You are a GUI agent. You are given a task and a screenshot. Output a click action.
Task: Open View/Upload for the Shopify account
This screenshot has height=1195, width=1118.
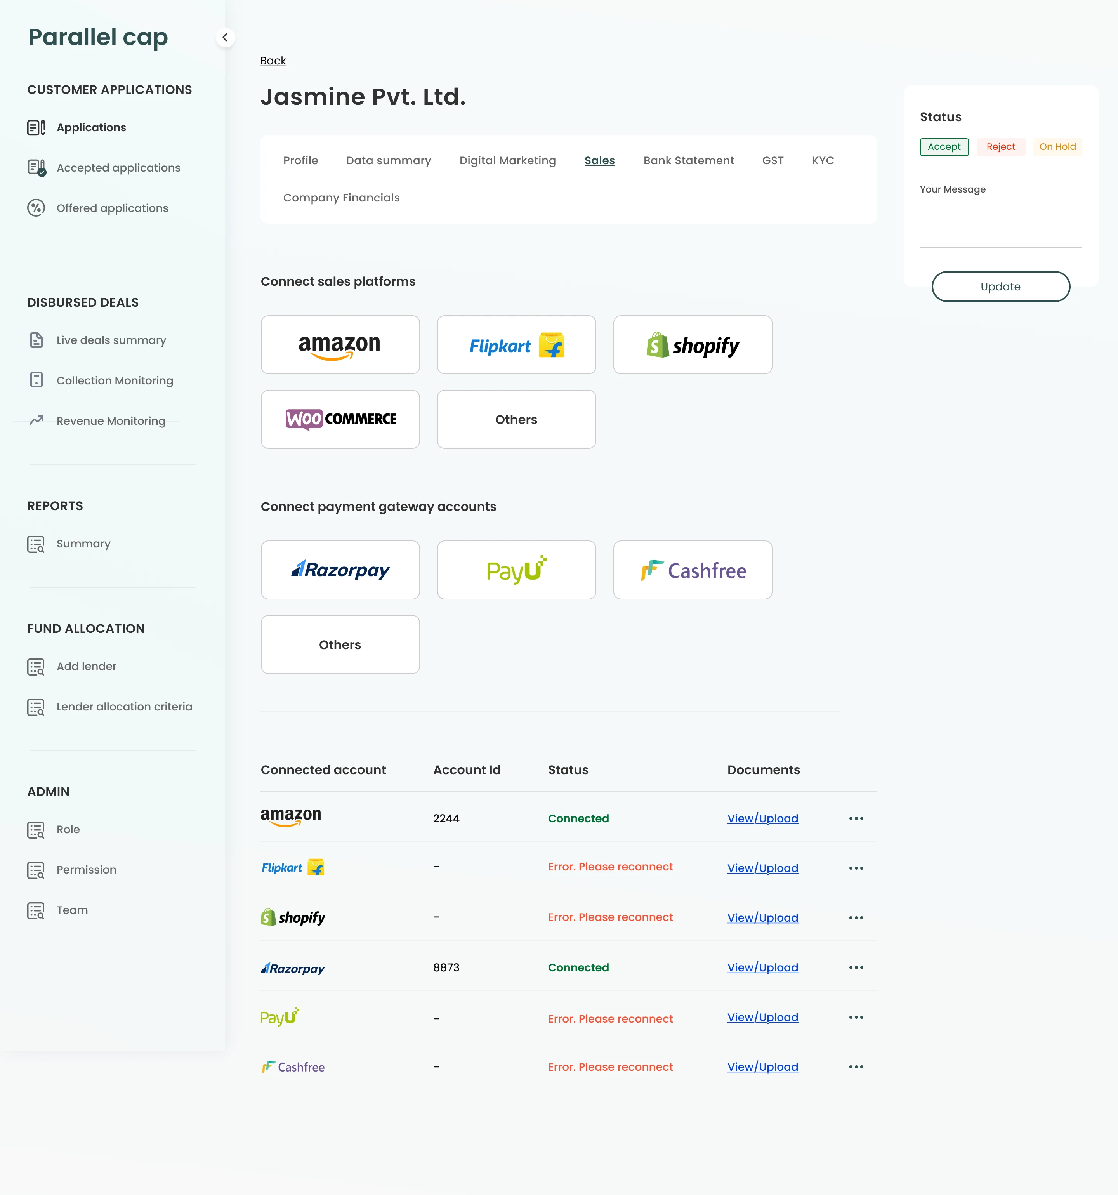[x=763, y=918]
